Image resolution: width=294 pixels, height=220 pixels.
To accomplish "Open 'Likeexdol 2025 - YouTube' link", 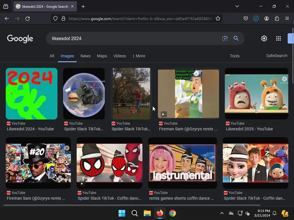I will [249, 129].
